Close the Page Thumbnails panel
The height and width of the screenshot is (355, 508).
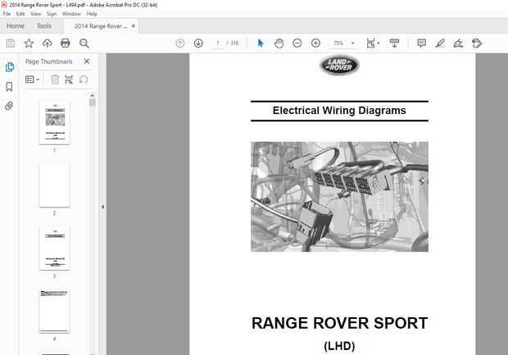click(87, 61)
